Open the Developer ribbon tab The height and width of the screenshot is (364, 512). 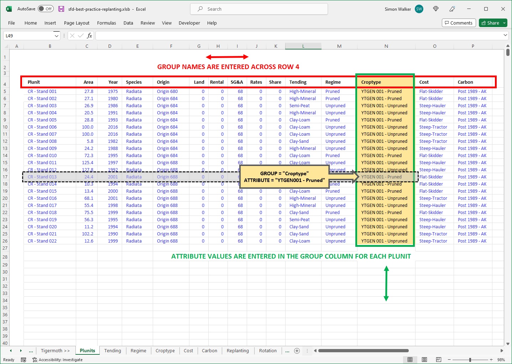(x=189, y=23)
